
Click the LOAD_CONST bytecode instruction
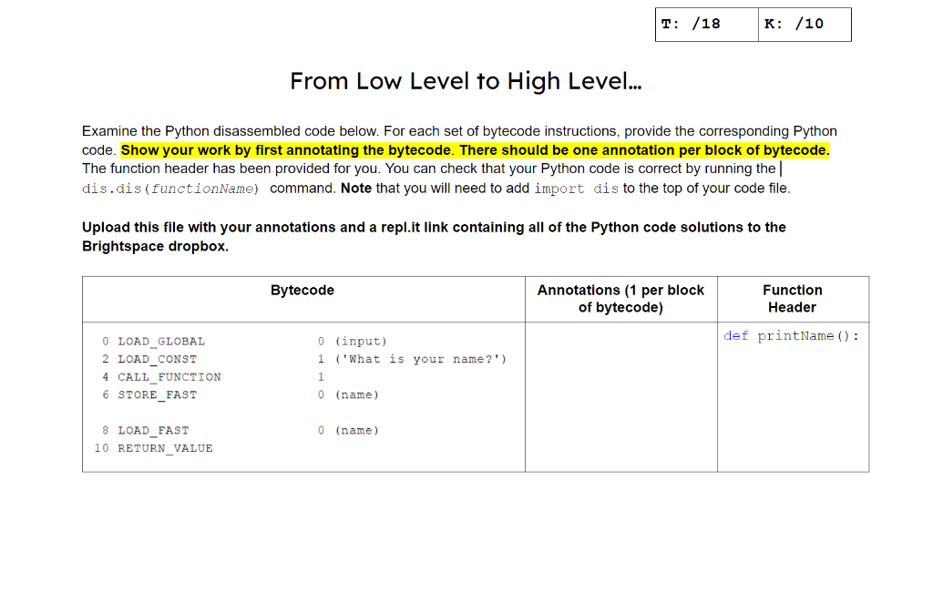155,359
